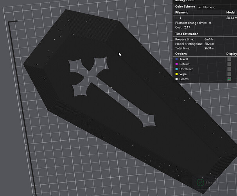
Task: Open the Color Scheme Filament dropdown
Action: click(217, 7)
